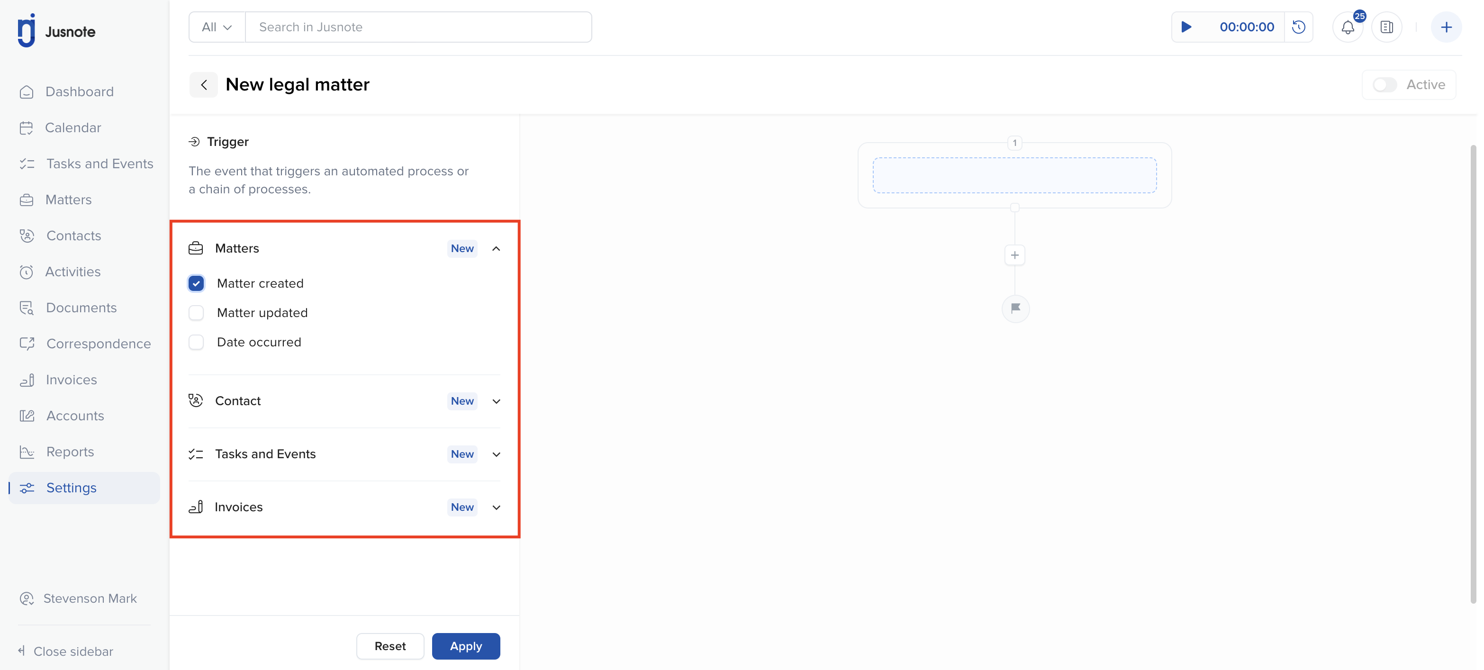The height and width of the screenshot is (670, 1484).
Task: Check Date occurred checkbox
Action: (196, 342)
